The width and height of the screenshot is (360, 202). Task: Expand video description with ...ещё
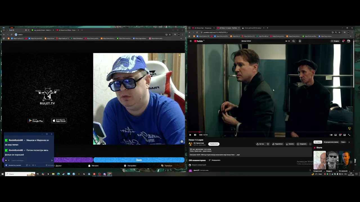point(238,155)
